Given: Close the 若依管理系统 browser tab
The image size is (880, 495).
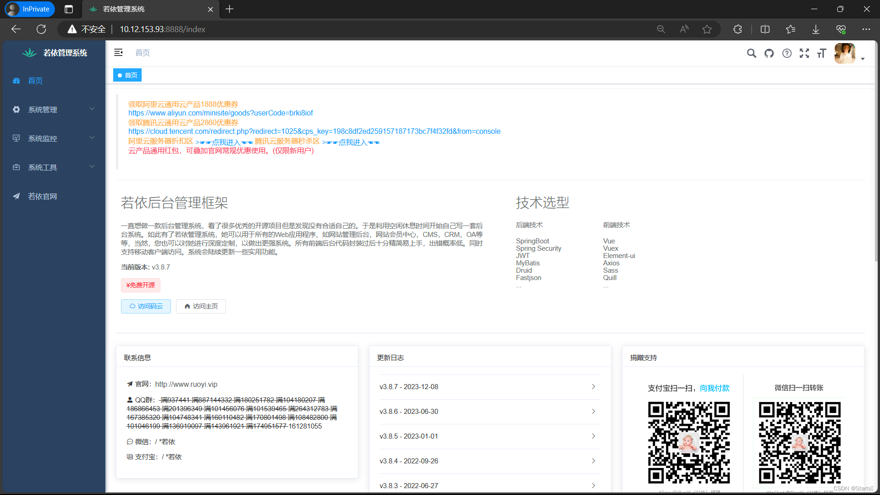Looking at the screenshot, I should click(x=210, y=9).
